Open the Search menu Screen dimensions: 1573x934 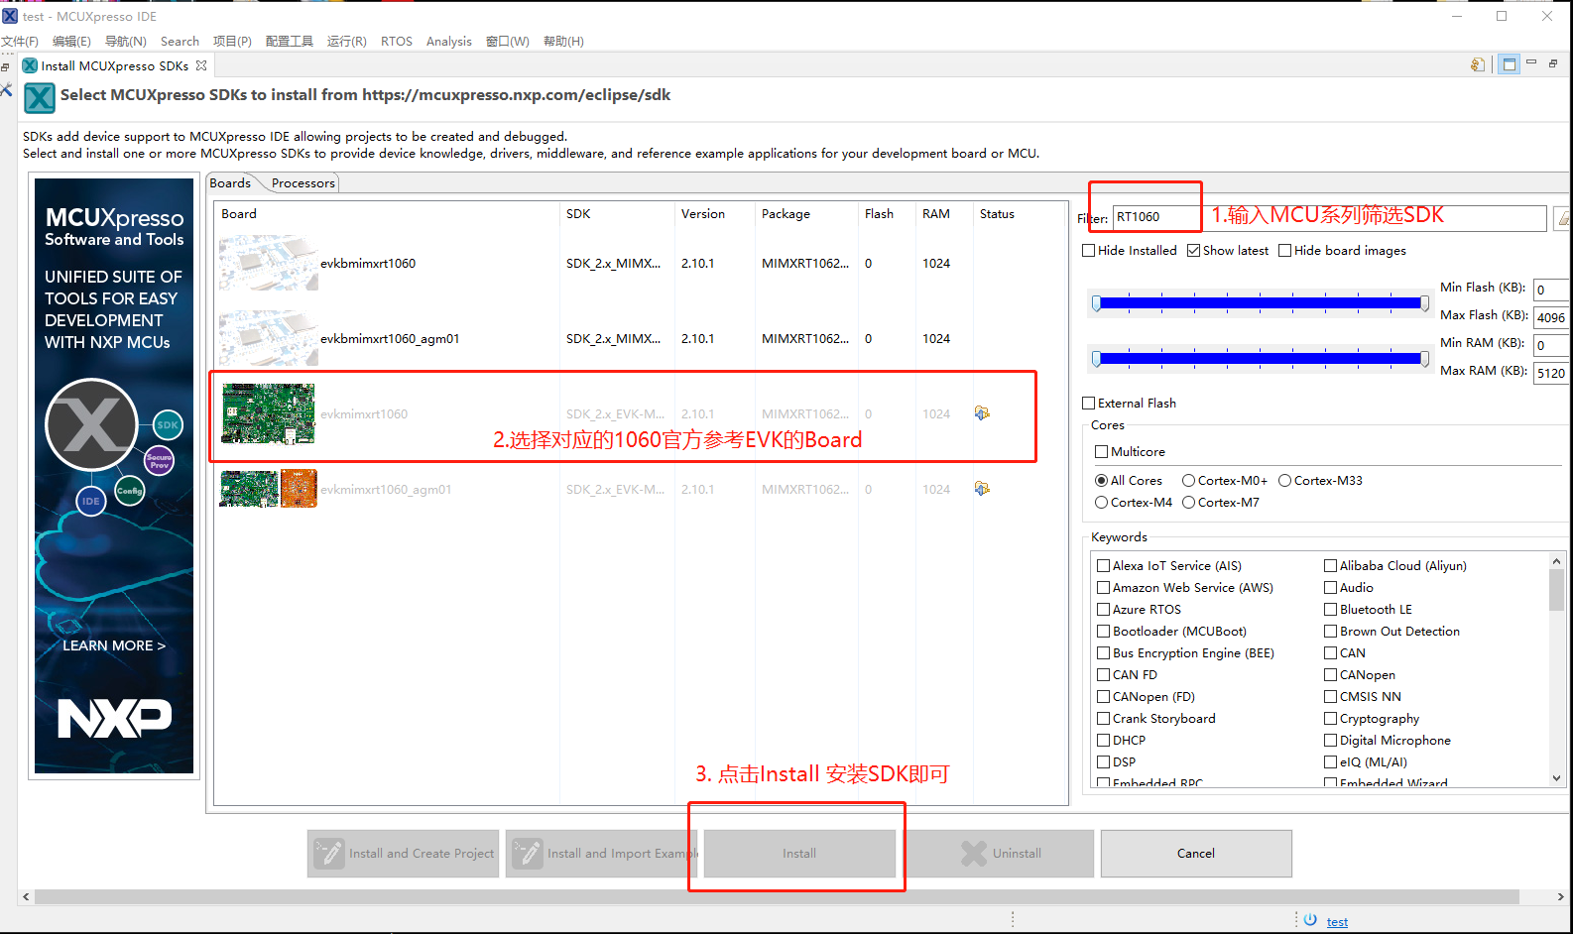pos(180,42)
